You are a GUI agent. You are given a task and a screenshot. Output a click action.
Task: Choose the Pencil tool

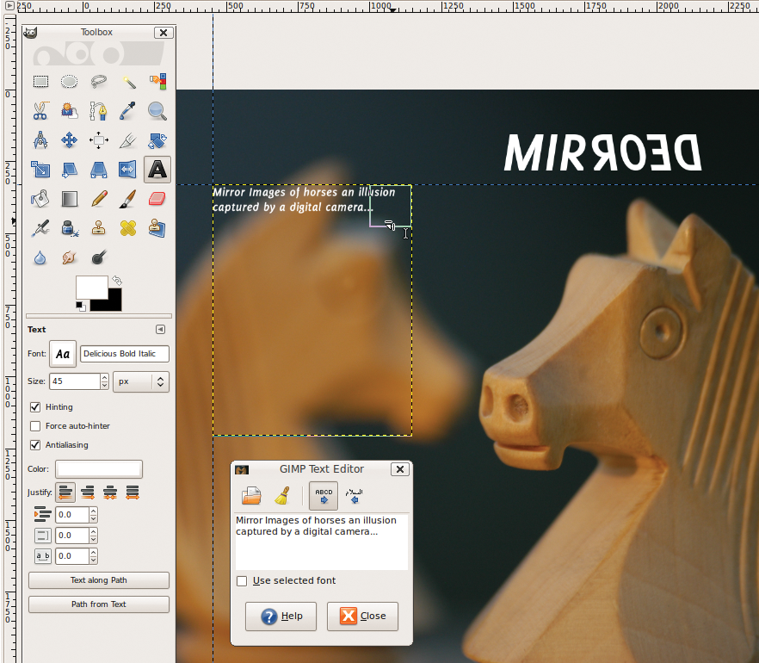tap(99, 199)
